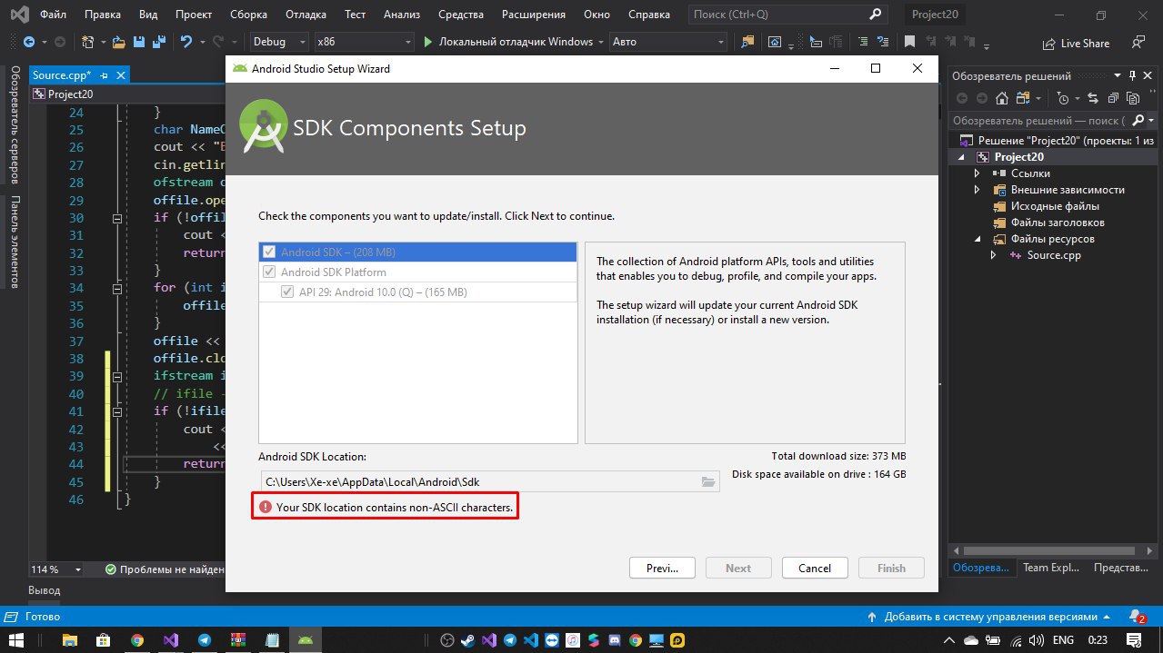
Task: Open the 114 % zoom dropdown
Action: pyautogui.click(x=56, y=569)
